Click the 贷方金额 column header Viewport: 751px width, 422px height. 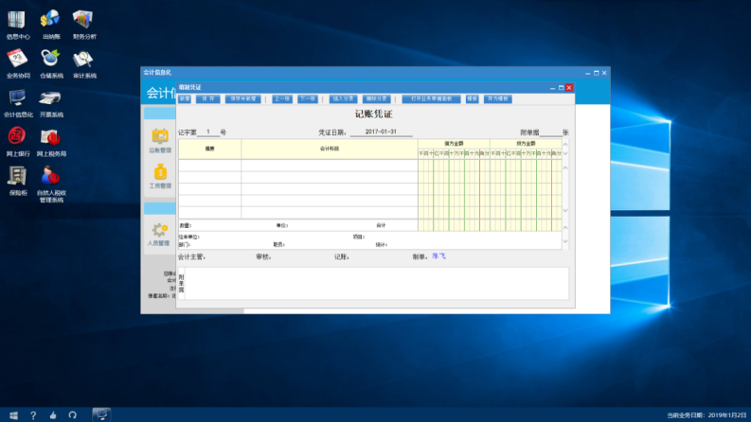(526, 144)
